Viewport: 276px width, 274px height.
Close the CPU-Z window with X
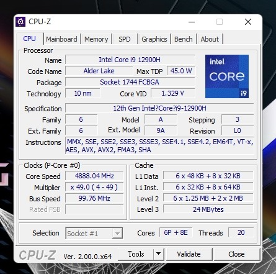pos(248,22)
